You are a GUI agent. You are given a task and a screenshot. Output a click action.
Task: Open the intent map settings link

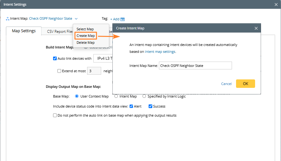pyautogui.click(x=160, y=52)
